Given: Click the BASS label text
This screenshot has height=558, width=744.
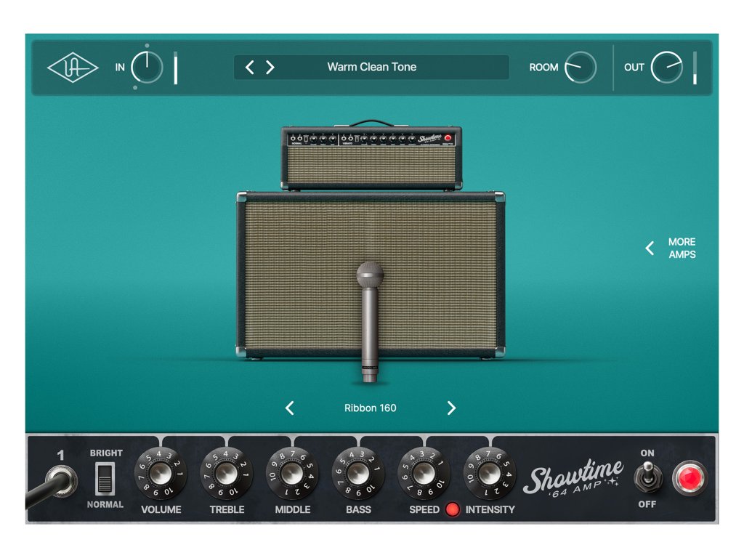Looking at the screenshot, I should (x=358, y=509).
